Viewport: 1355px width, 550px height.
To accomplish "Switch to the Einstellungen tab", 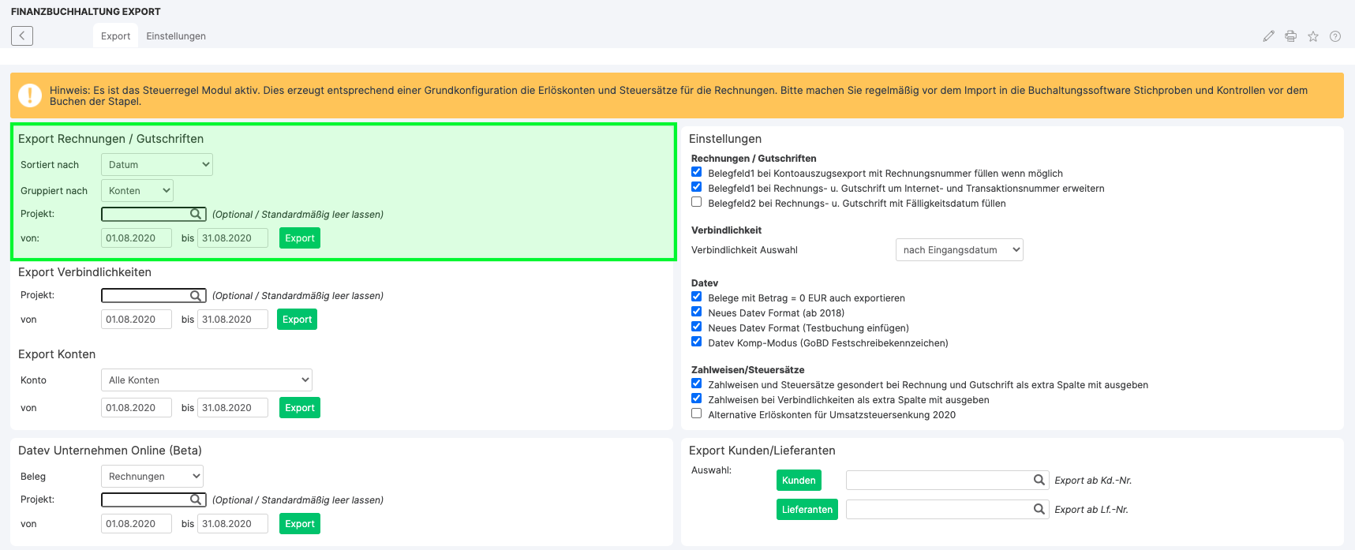I will pyautogui.click(x=176, y=36).
